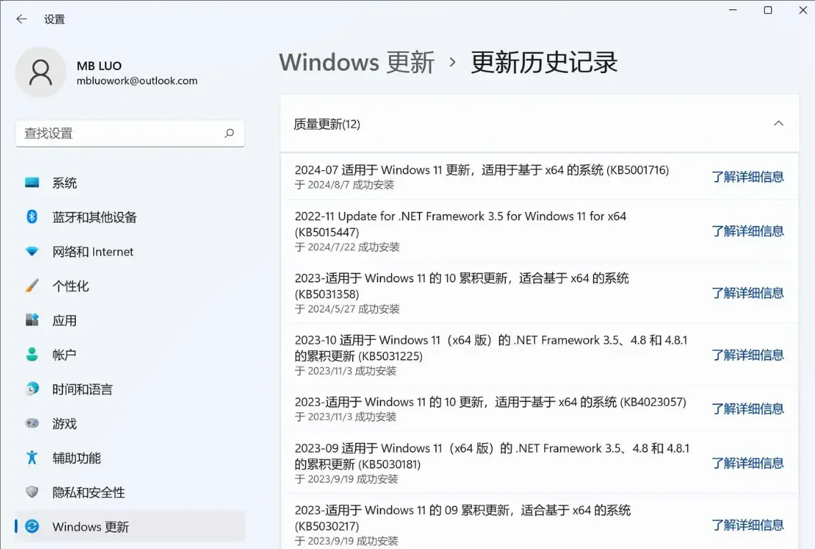Open 网络和 Internet settings
Viewport: 815px width, 549px height.
coord(130,251)
